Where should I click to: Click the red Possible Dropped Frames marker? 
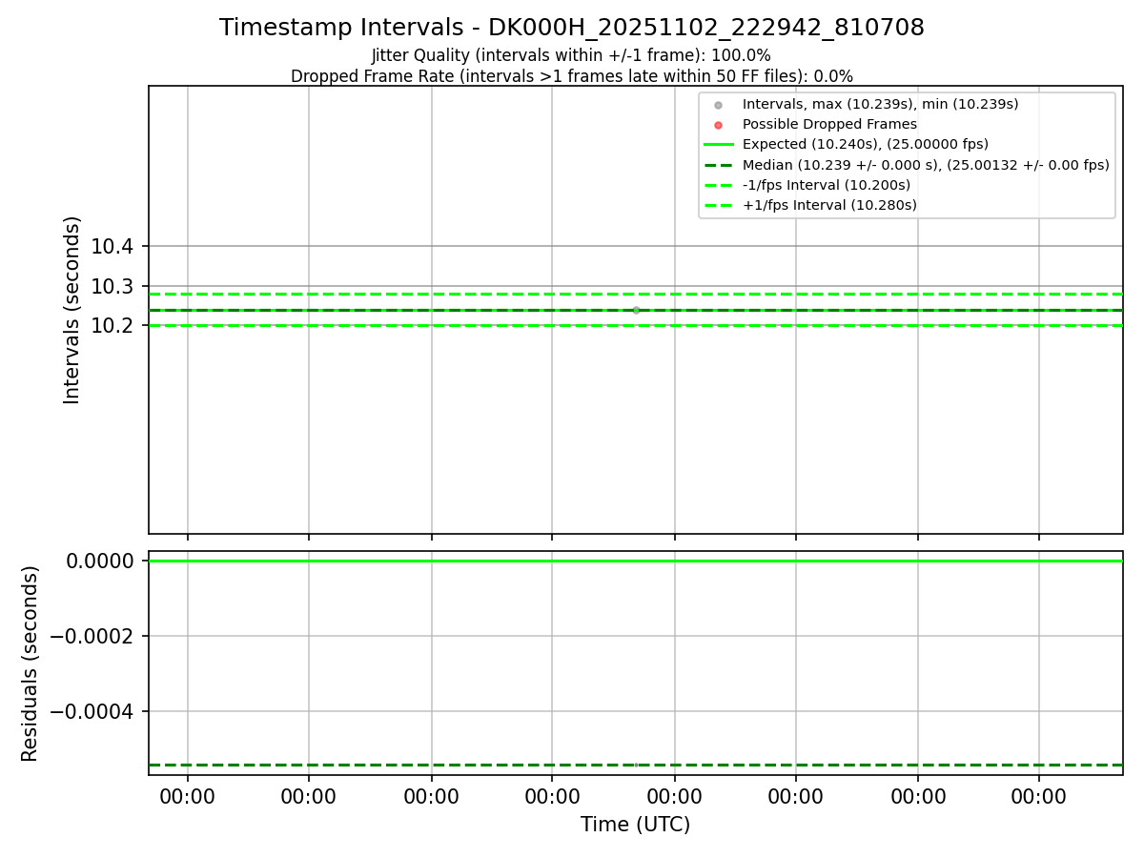[718, 124]
